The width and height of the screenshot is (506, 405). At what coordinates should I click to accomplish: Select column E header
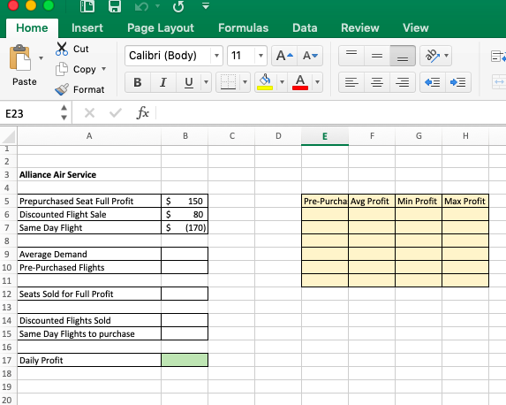point(325,136)
